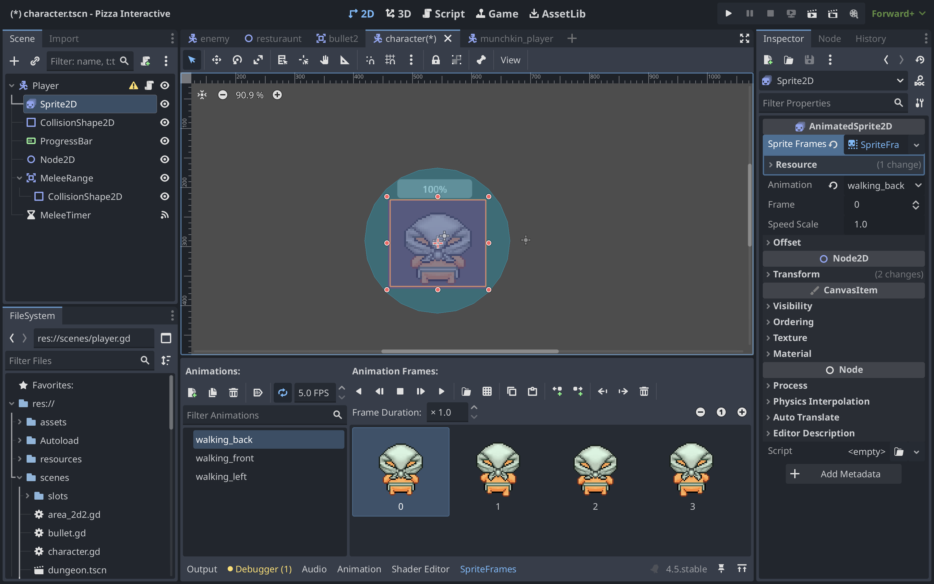Toggle visibility of the Sprite2D node
Viewport: 934px width, 584px height.
(165, 104)
